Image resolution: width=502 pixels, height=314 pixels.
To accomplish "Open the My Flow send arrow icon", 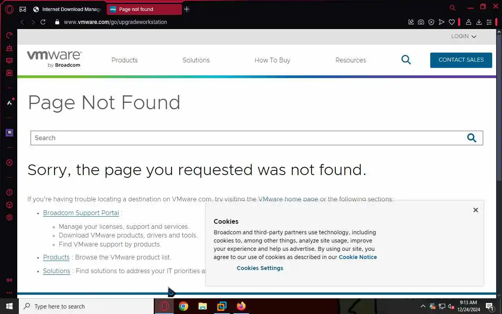I will click(442, 22).
